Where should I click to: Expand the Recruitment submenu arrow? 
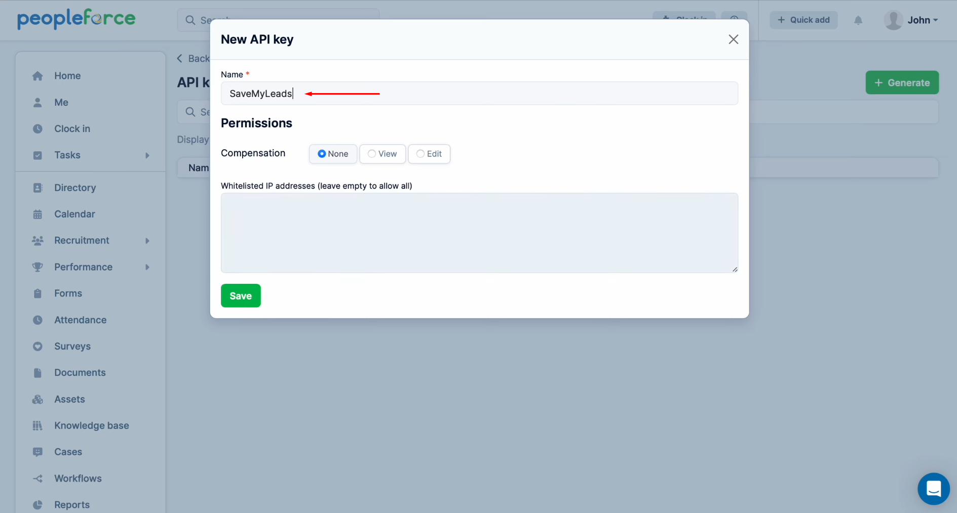tap(147, 241)
